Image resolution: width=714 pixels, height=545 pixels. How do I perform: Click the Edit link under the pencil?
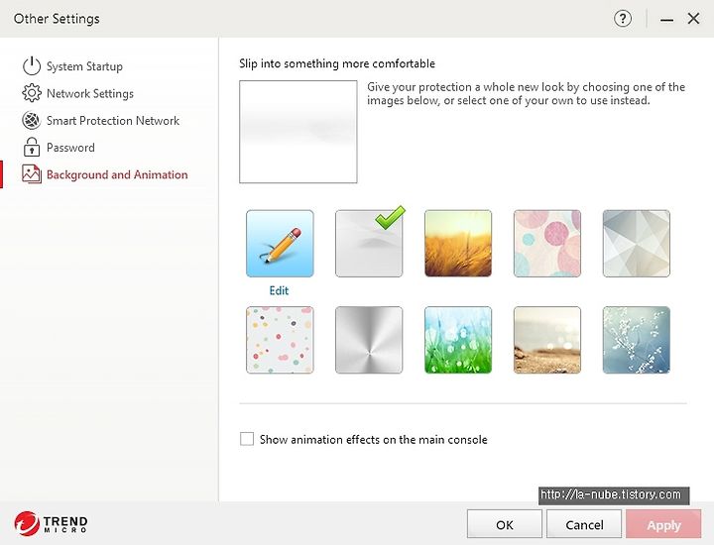[279, 290]
